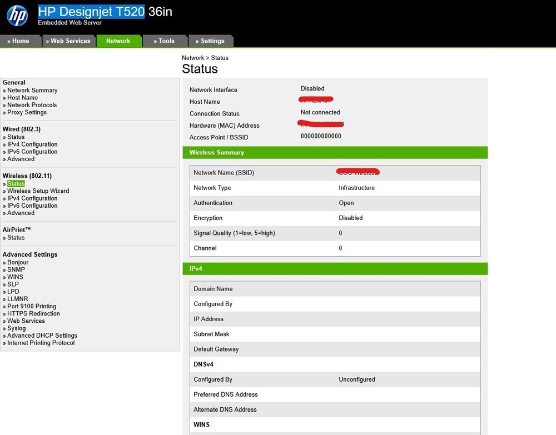Open WINS under Advanced Settings
The image size is (556, 435).
15,277
